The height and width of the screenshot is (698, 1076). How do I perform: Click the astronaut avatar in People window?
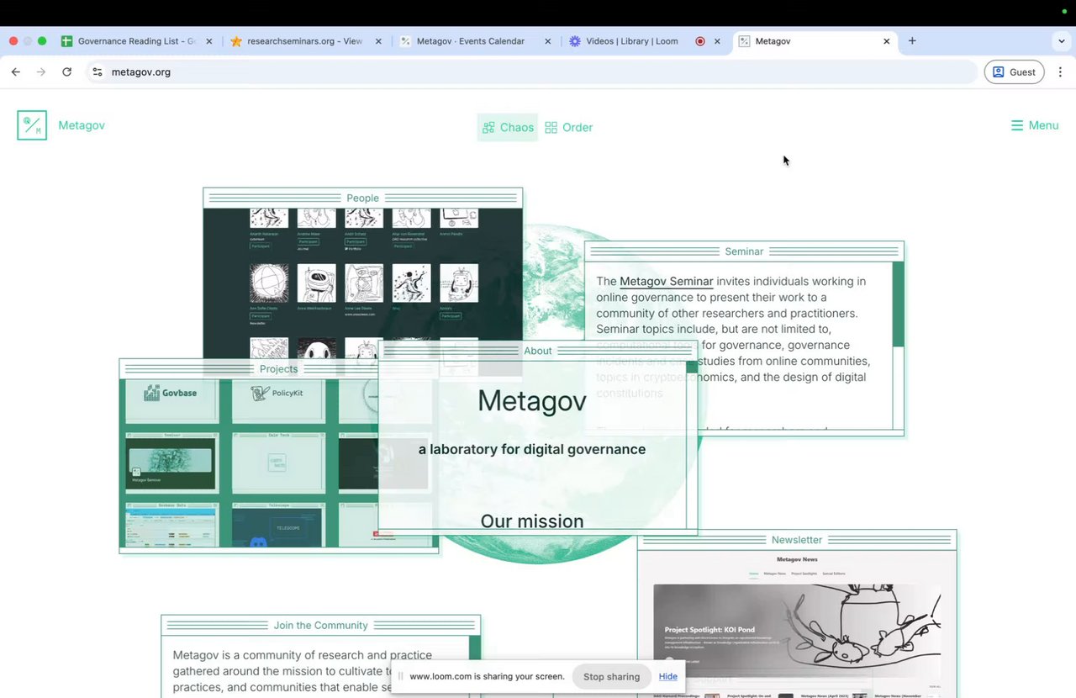317,283
